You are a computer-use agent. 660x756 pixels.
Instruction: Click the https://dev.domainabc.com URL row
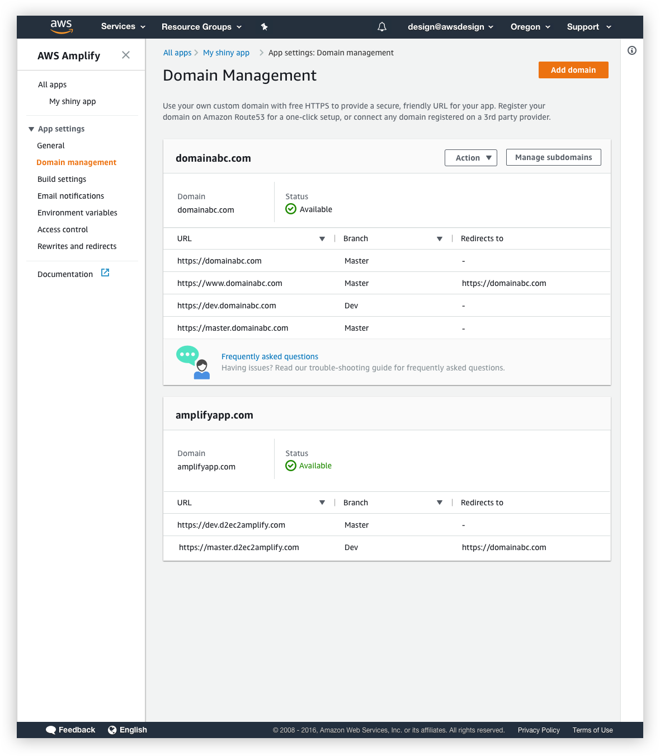(387, 306)
